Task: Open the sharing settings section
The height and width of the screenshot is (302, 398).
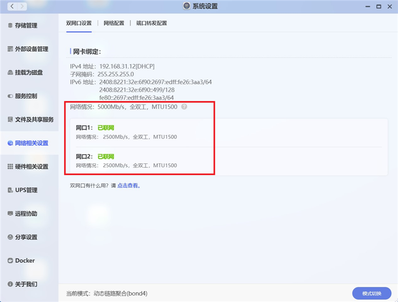Action: point(26,237)
